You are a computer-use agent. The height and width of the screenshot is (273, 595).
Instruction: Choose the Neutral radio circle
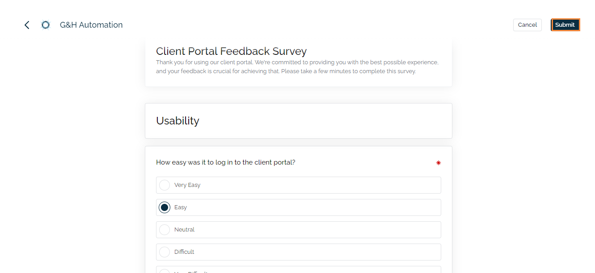(x=165, y=230)
